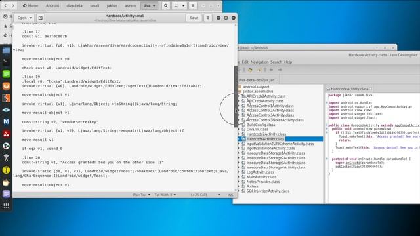The width and height of the screenshot is (420, 236).
Task: Open the diva folder path dropdown
Action: tap(149, 5)
